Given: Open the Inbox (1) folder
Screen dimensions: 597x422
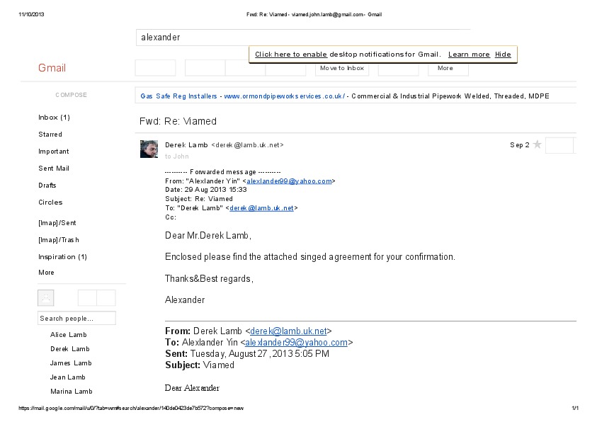Looking at the screenshot, I should (54, 118).
